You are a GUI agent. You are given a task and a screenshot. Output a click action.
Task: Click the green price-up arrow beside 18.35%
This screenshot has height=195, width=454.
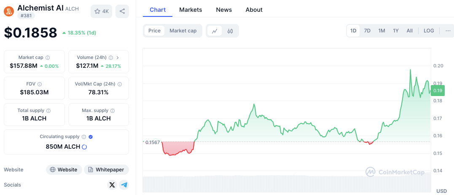tap(64, 33)
